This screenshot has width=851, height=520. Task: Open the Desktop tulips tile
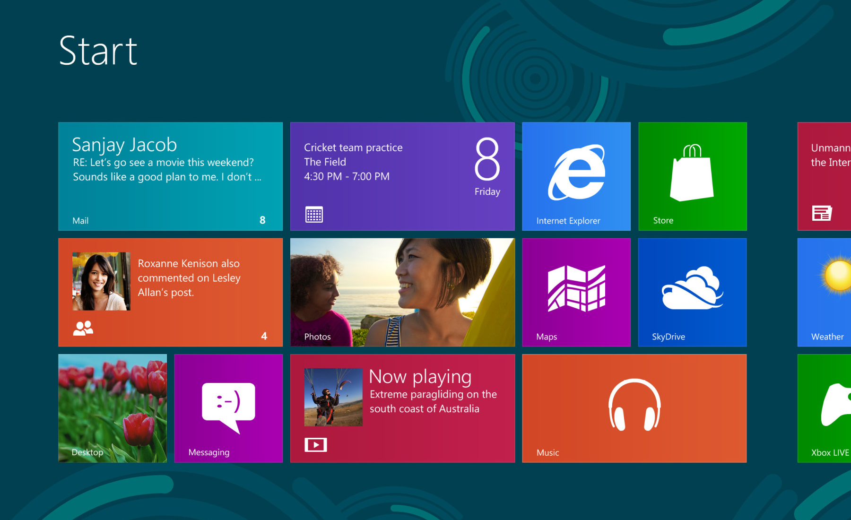[113, 408]
